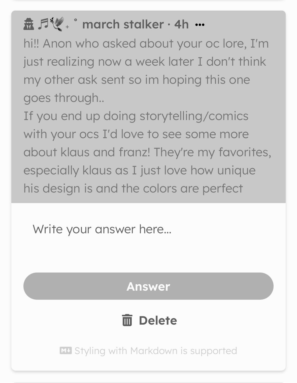
Task: Click the trash can icon
Action: tap(127, 320)
